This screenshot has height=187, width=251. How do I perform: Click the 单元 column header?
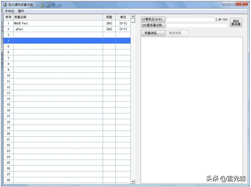(123, 17)
